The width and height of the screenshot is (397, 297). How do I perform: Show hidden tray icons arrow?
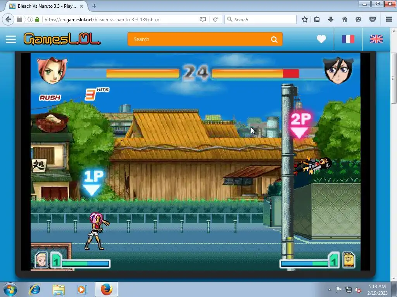pos(330,290)
